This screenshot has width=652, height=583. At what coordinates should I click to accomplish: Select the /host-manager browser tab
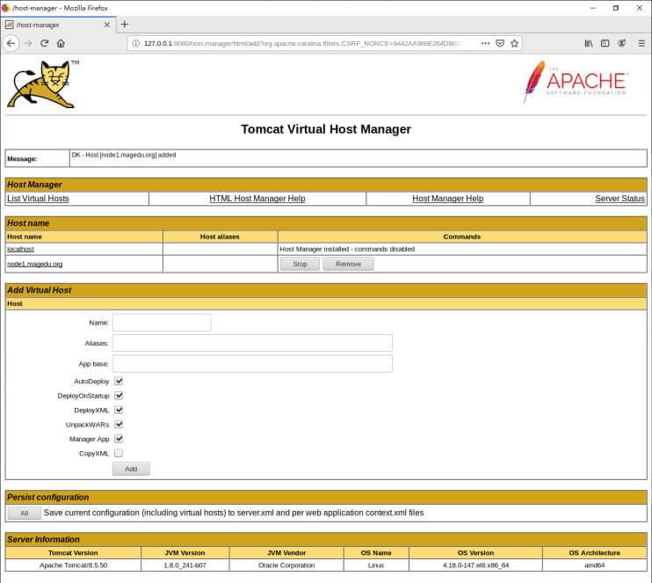[x=58, y=25]
